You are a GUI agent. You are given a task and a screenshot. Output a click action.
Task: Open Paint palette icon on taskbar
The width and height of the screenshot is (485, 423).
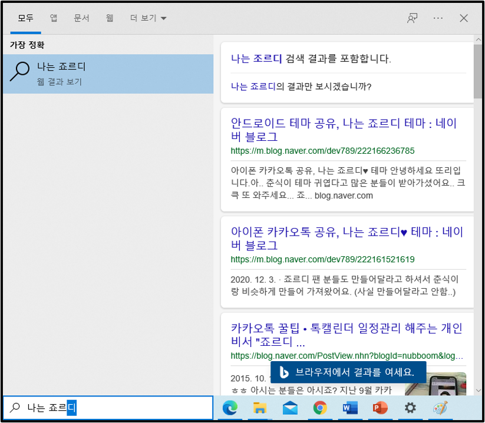pos(440,408)
